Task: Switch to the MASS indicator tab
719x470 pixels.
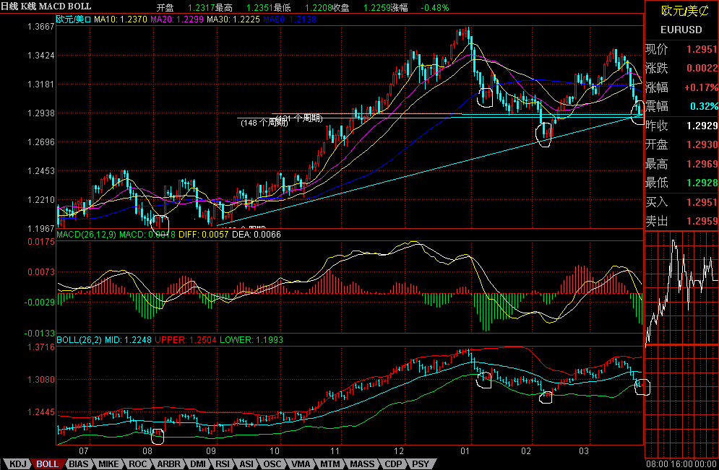Action: click(x=362, y=464)
